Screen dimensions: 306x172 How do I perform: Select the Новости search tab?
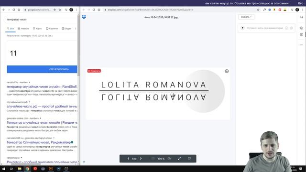pyautogui.click(x=23, y=29)
